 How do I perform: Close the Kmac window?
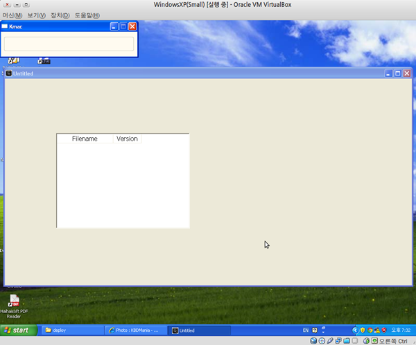point(132,26)
